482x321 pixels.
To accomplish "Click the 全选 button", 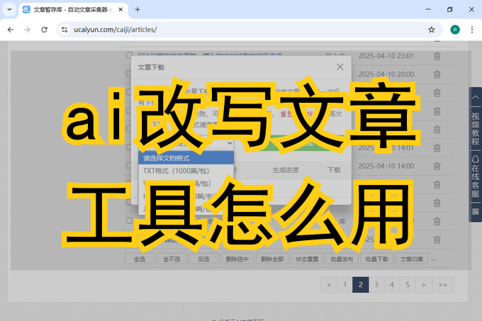I will tap(140, 259).
